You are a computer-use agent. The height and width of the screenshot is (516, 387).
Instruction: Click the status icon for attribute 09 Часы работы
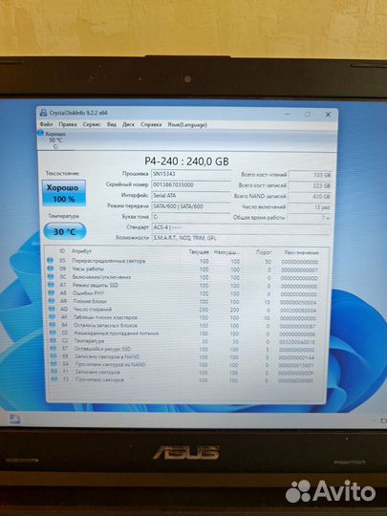coord(51,269)
